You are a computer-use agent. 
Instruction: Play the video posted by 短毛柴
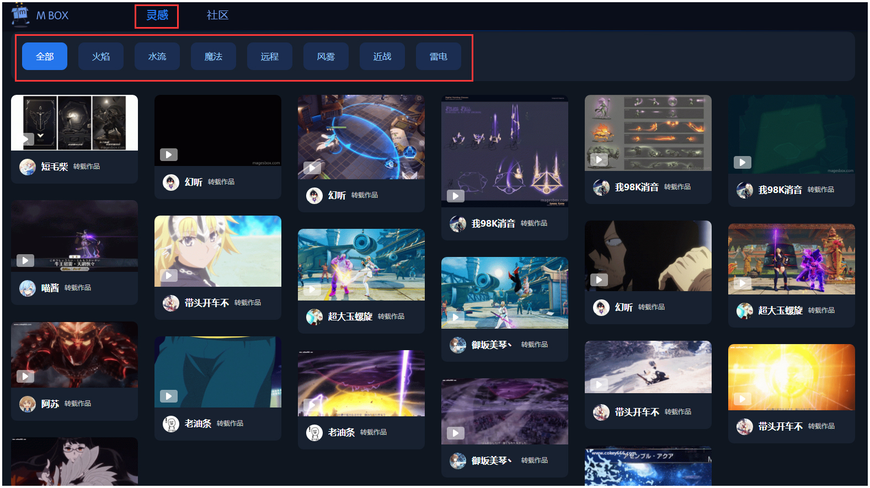25,139
